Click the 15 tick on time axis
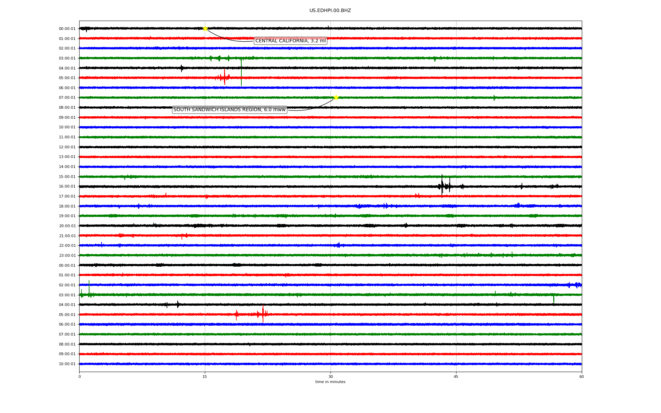 coord(205,377)
